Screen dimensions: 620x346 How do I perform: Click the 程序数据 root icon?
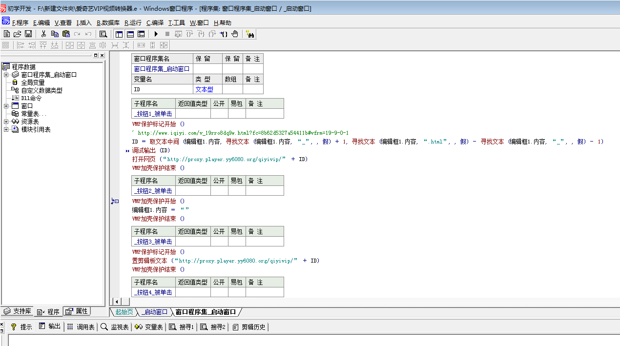point(6,67)
